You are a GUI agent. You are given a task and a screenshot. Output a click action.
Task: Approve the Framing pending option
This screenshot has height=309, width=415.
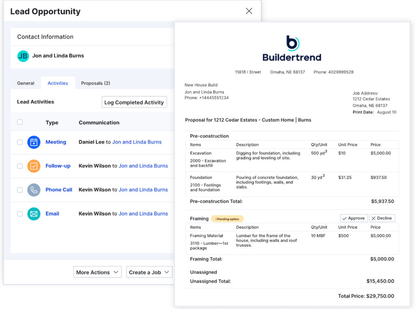point(353,218)
